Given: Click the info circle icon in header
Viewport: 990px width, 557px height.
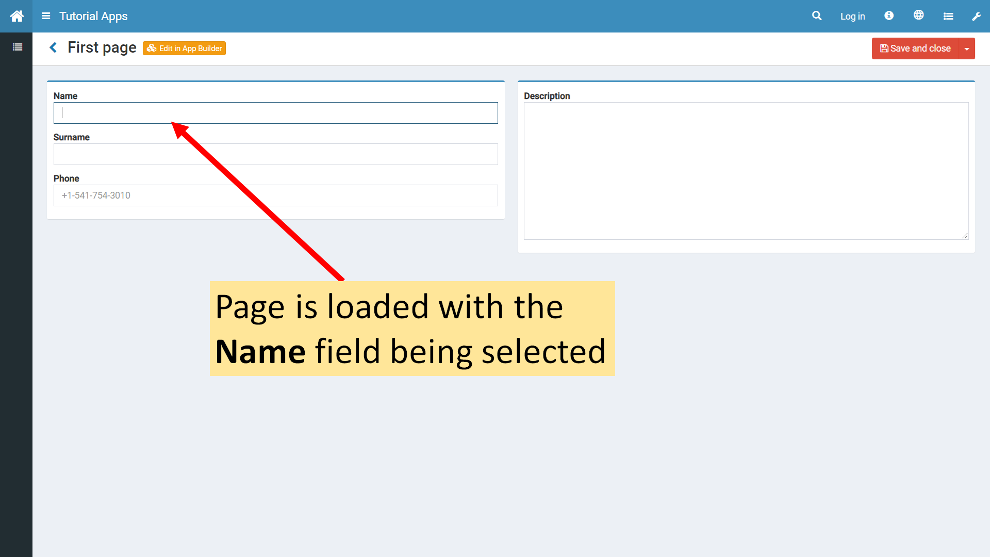Looking at the screenshot, I should pos(889,15).
